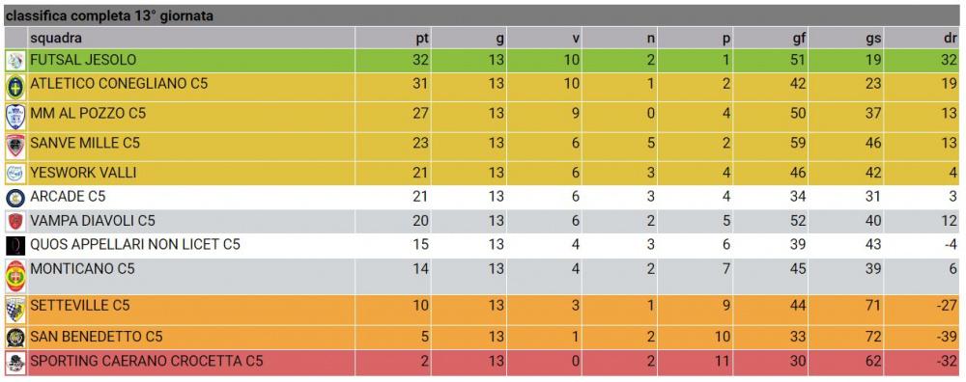Select the Setteville C5 checkered logo
Image resolution: width=966 pixels, height=382 pixels.
(15, 310)
